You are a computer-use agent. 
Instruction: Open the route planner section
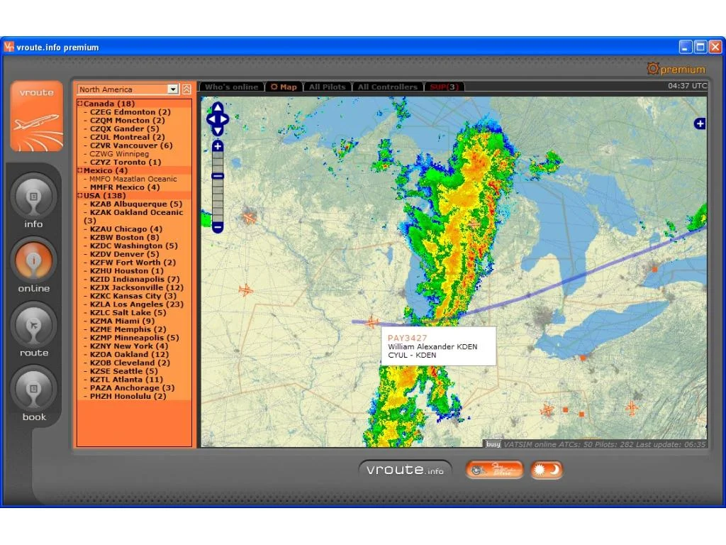tap(33, 326)
